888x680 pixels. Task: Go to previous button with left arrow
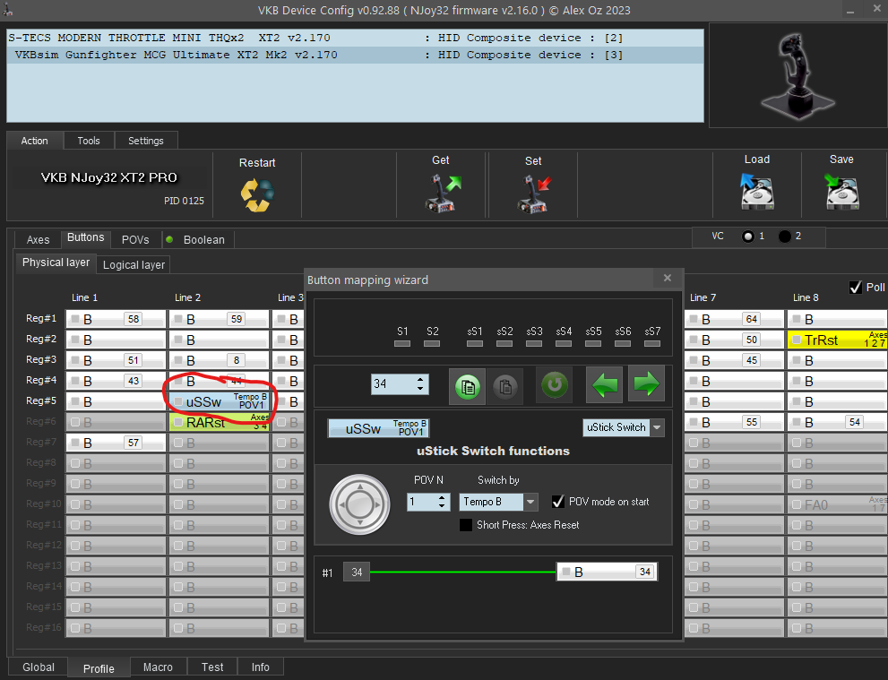(x=604, y=385)
